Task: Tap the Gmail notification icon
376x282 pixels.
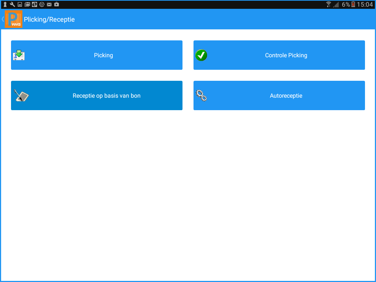Action: pos(27,4)
